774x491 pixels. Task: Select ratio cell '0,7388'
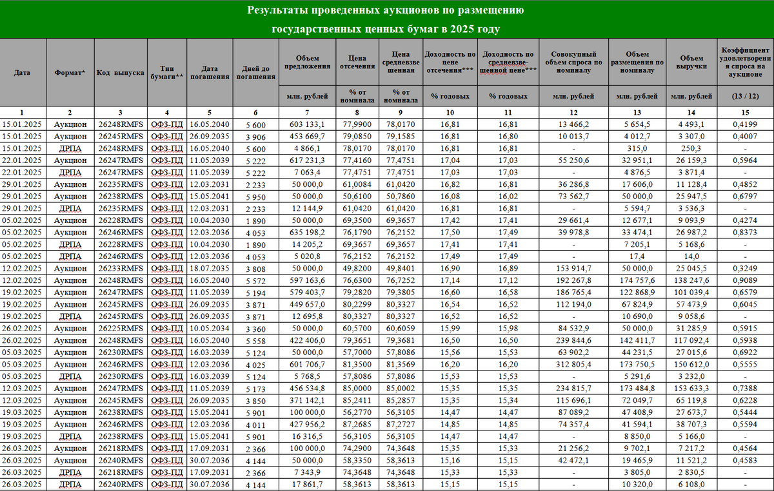744,388
